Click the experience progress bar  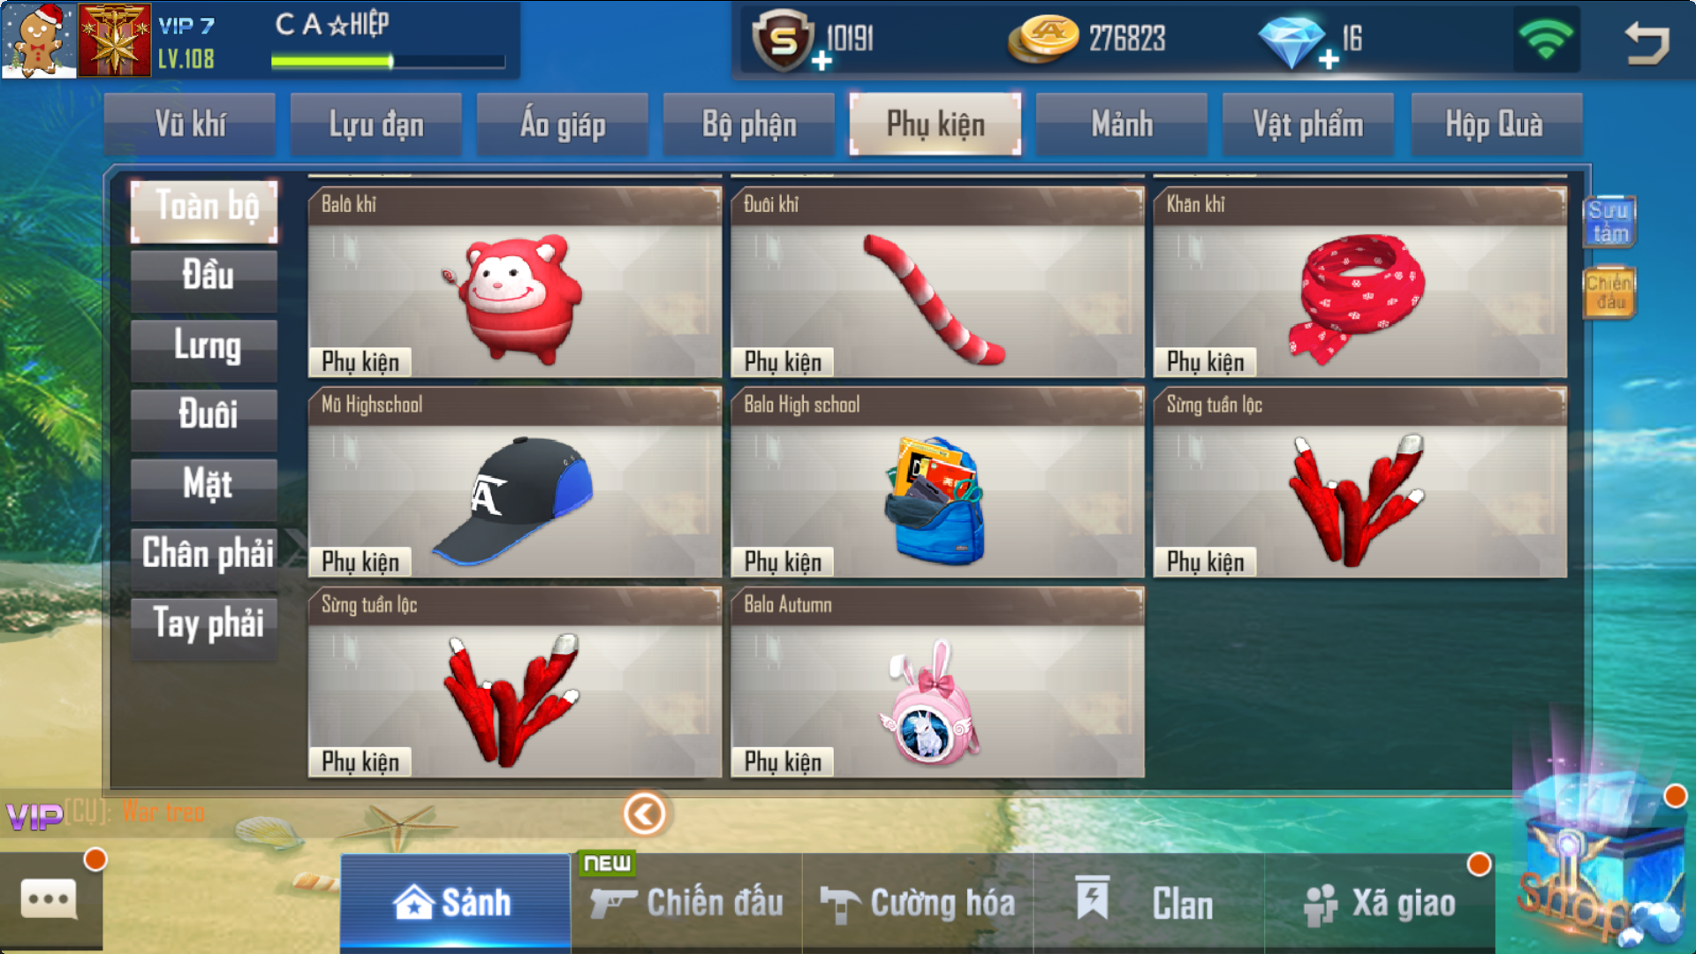coord(388,61)
